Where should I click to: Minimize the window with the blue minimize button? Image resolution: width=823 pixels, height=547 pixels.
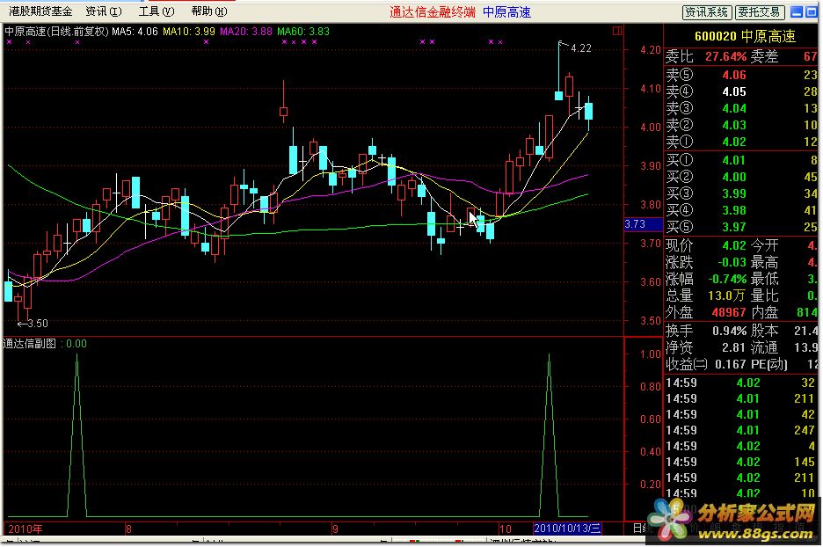(x=797, y=12)
